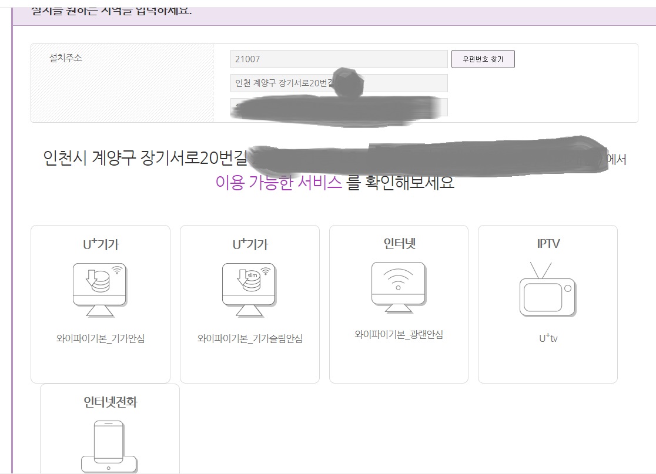The width and height of the screenshot is (656, 474).
Task: Select the 와이파이기본_광랜안심 service label
Action: (x=399, y=335)
